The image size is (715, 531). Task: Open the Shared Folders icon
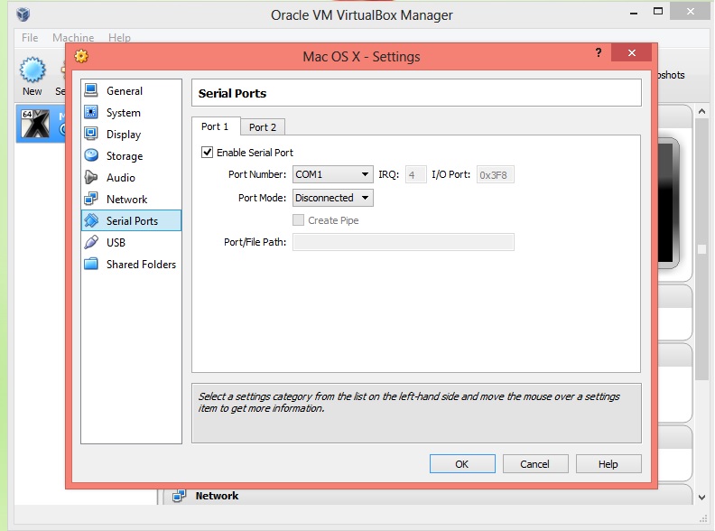(91, 265)
